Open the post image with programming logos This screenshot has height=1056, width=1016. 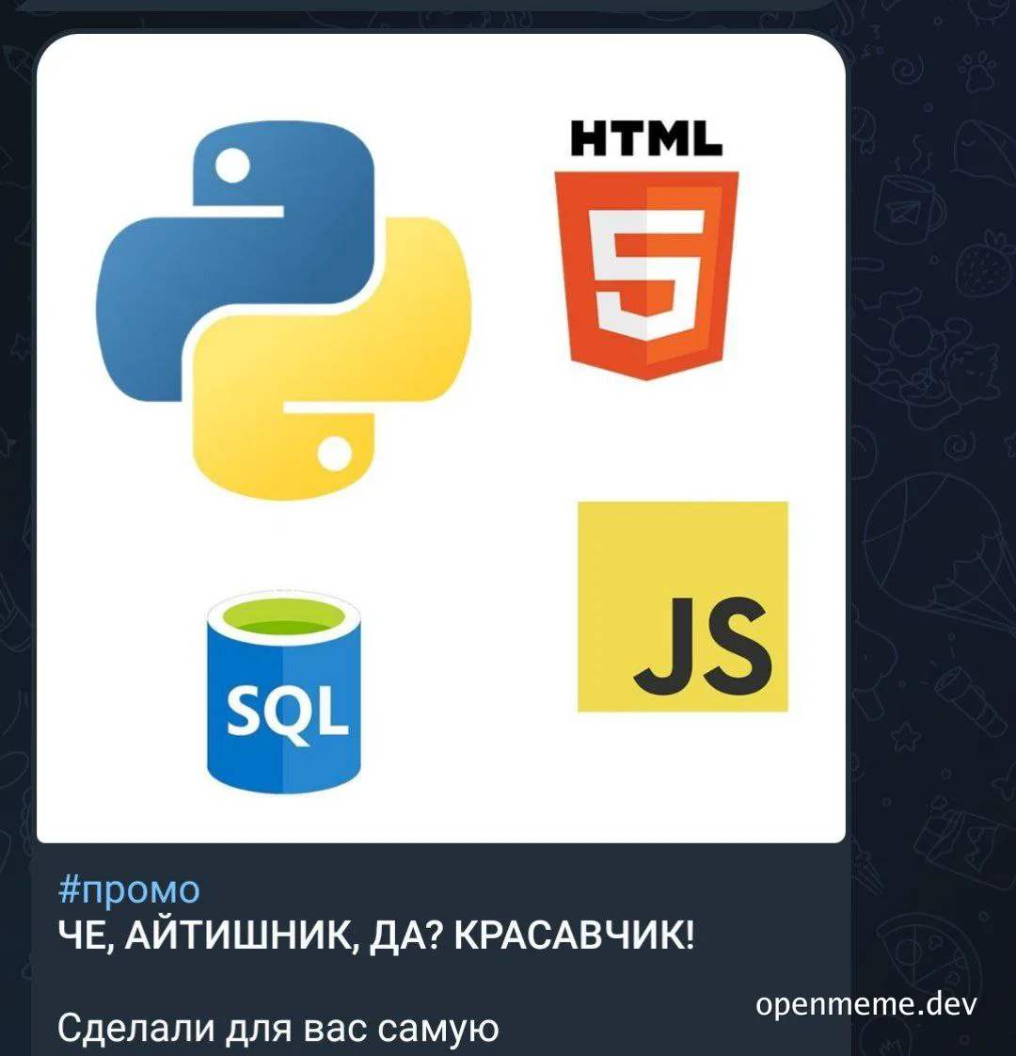click(441, 439)
